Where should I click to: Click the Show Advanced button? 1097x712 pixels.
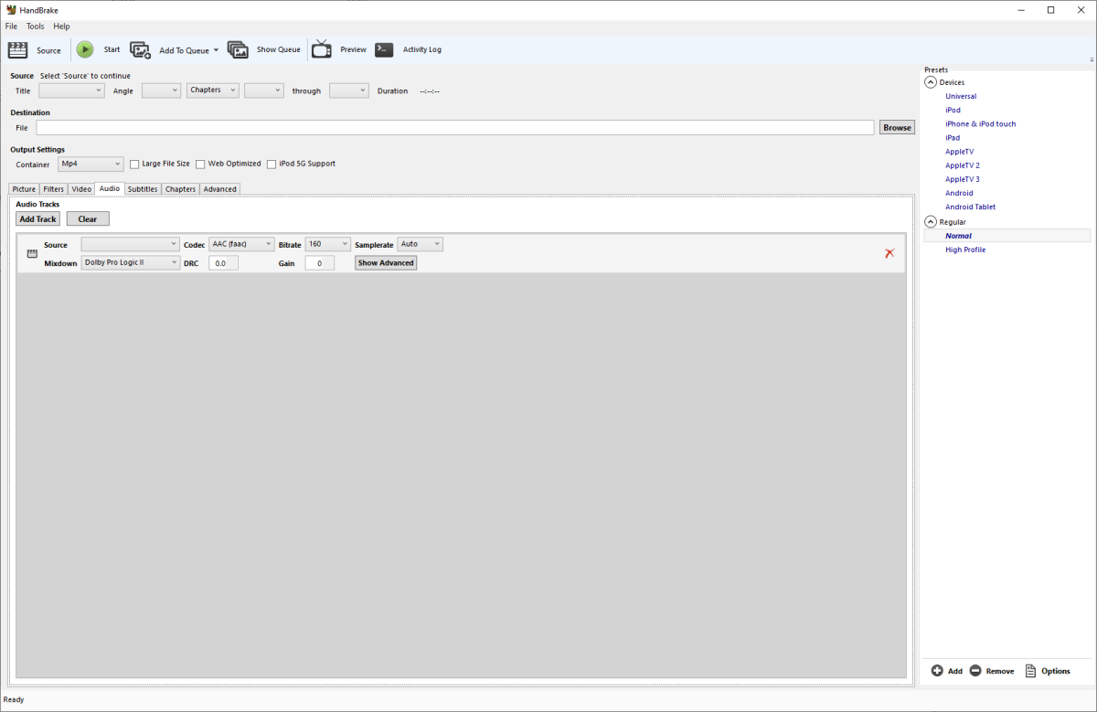(386, 263)
